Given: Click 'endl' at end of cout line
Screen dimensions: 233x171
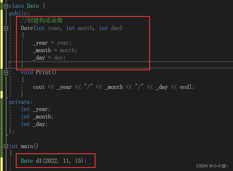Looking at the screenshot, I should pyautogui.click(x=186, y=87).
